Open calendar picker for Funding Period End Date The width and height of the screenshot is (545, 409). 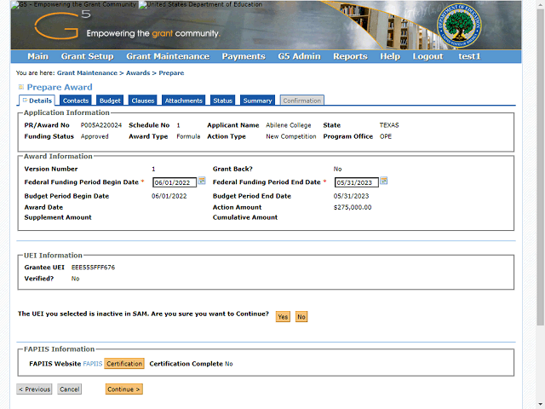384,181
